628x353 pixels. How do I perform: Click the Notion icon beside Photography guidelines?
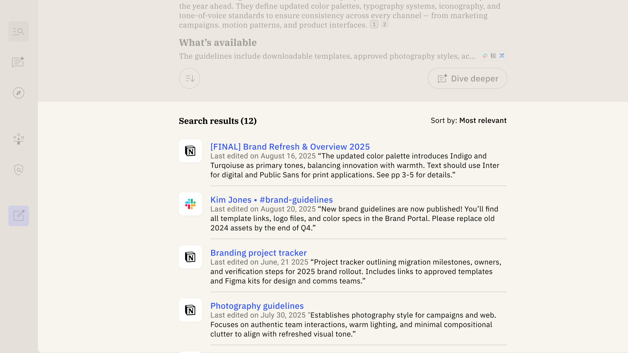tap(190, 310)
